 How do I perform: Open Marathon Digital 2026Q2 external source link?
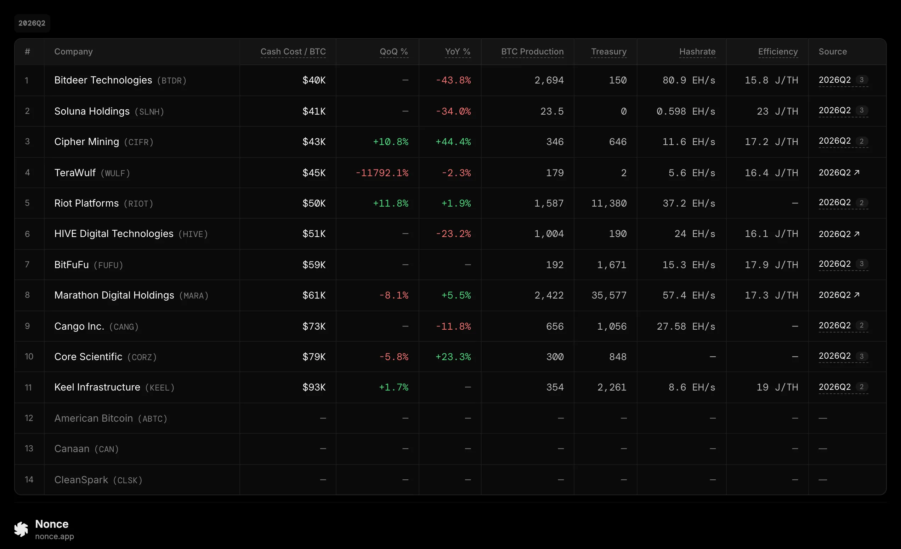pyautogui.click(x=839, y=295)
